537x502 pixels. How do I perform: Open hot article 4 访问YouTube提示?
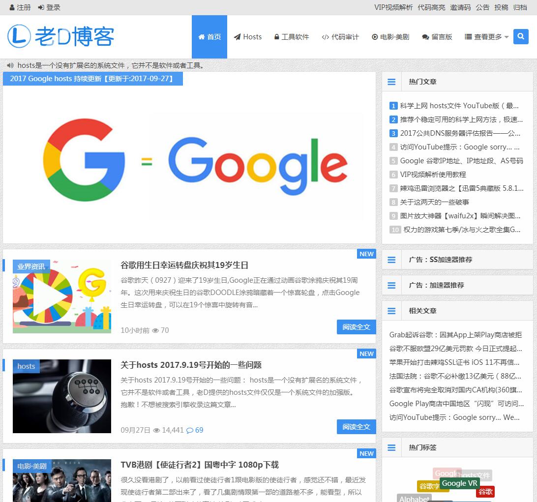pos(460,147)
